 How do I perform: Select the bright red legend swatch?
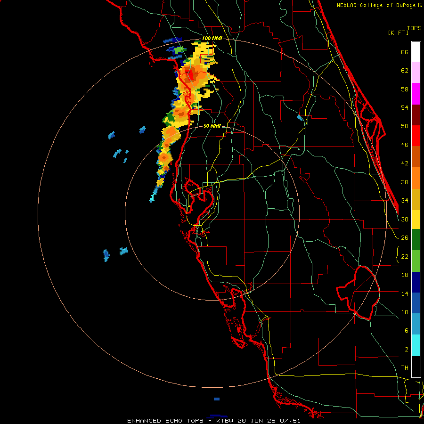pos(416,136)
